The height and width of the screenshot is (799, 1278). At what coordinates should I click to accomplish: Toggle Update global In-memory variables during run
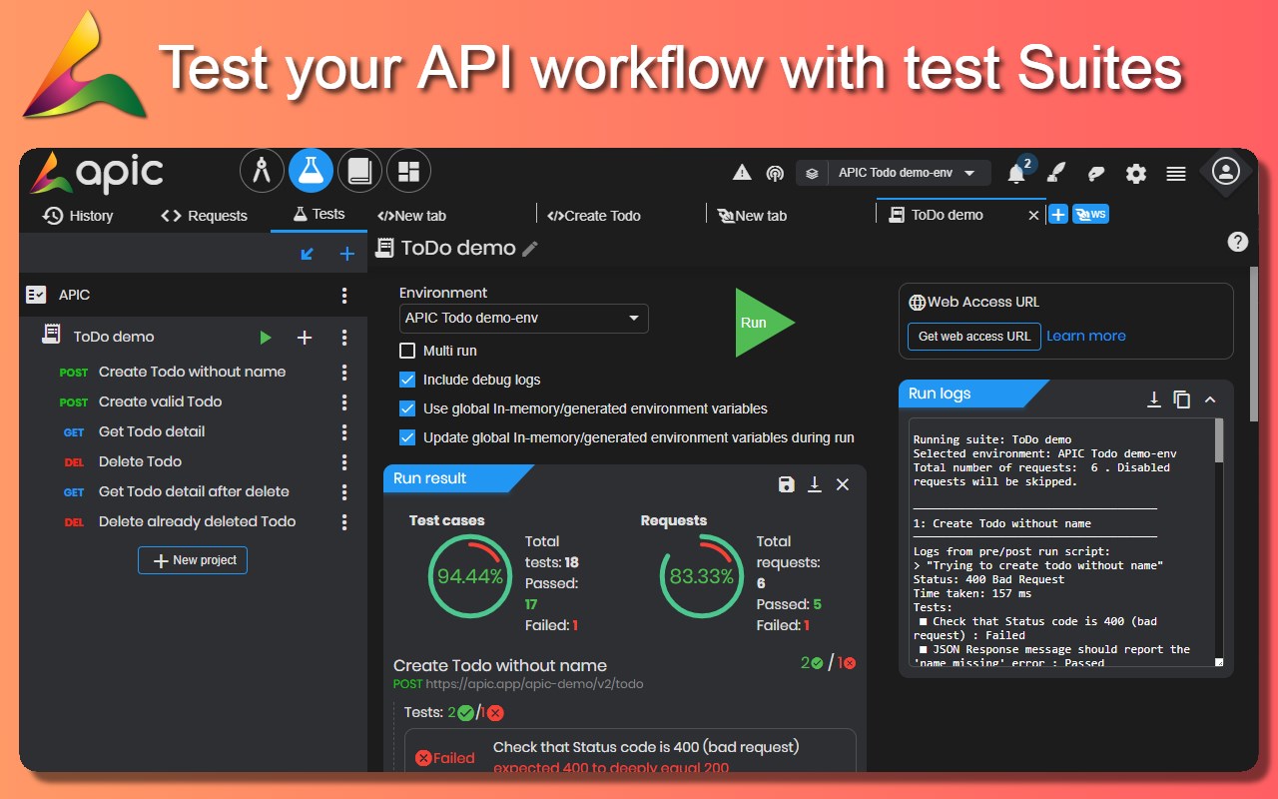407,437
